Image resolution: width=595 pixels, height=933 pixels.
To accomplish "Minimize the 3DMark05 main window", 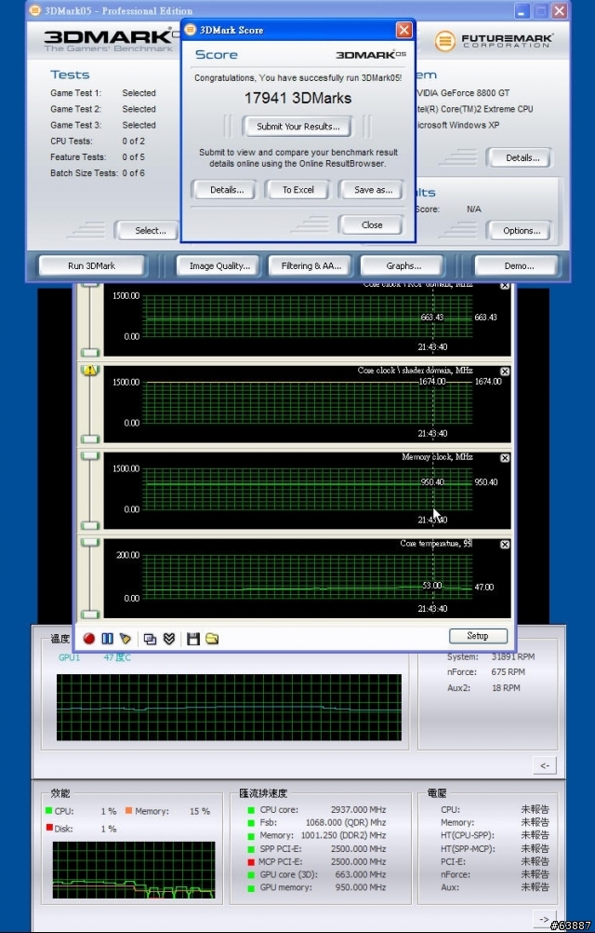I will [x=522, y=11].
